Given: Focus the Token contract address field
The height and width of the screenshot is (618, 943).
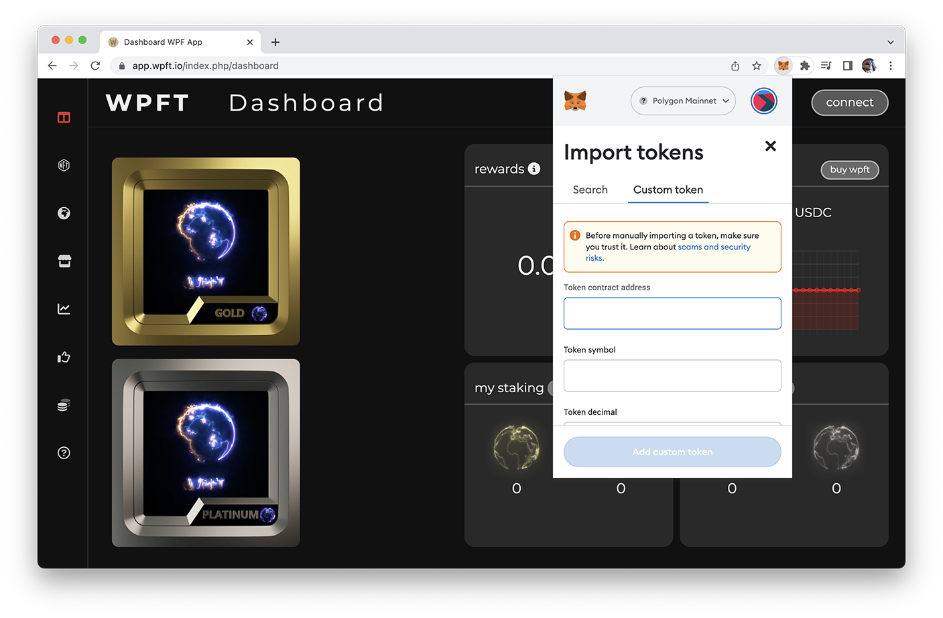Looking at the screenshot, I should (672, 313).
